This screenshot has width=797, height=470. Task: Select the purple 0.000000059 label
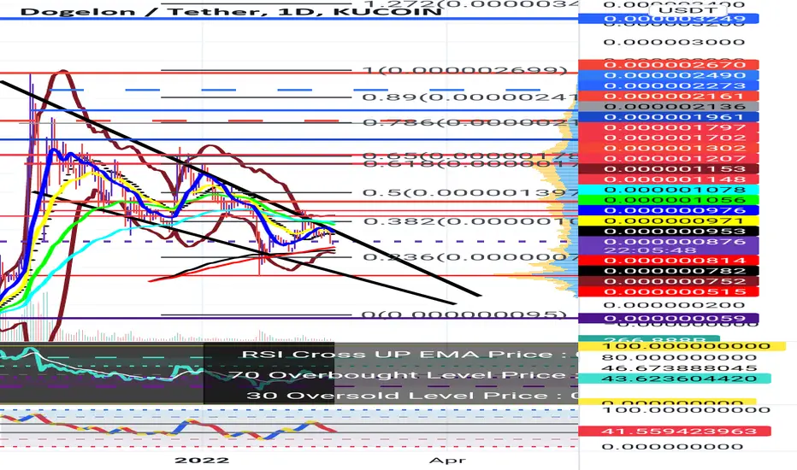(x=669, y=319)
